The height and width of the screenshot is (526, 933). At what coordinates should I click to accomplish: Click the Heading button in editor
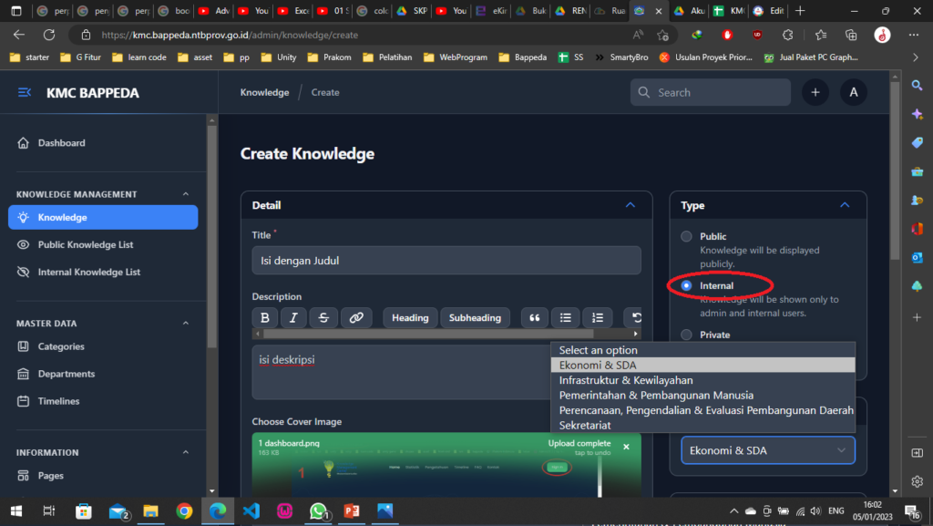(x=410, y=317)
